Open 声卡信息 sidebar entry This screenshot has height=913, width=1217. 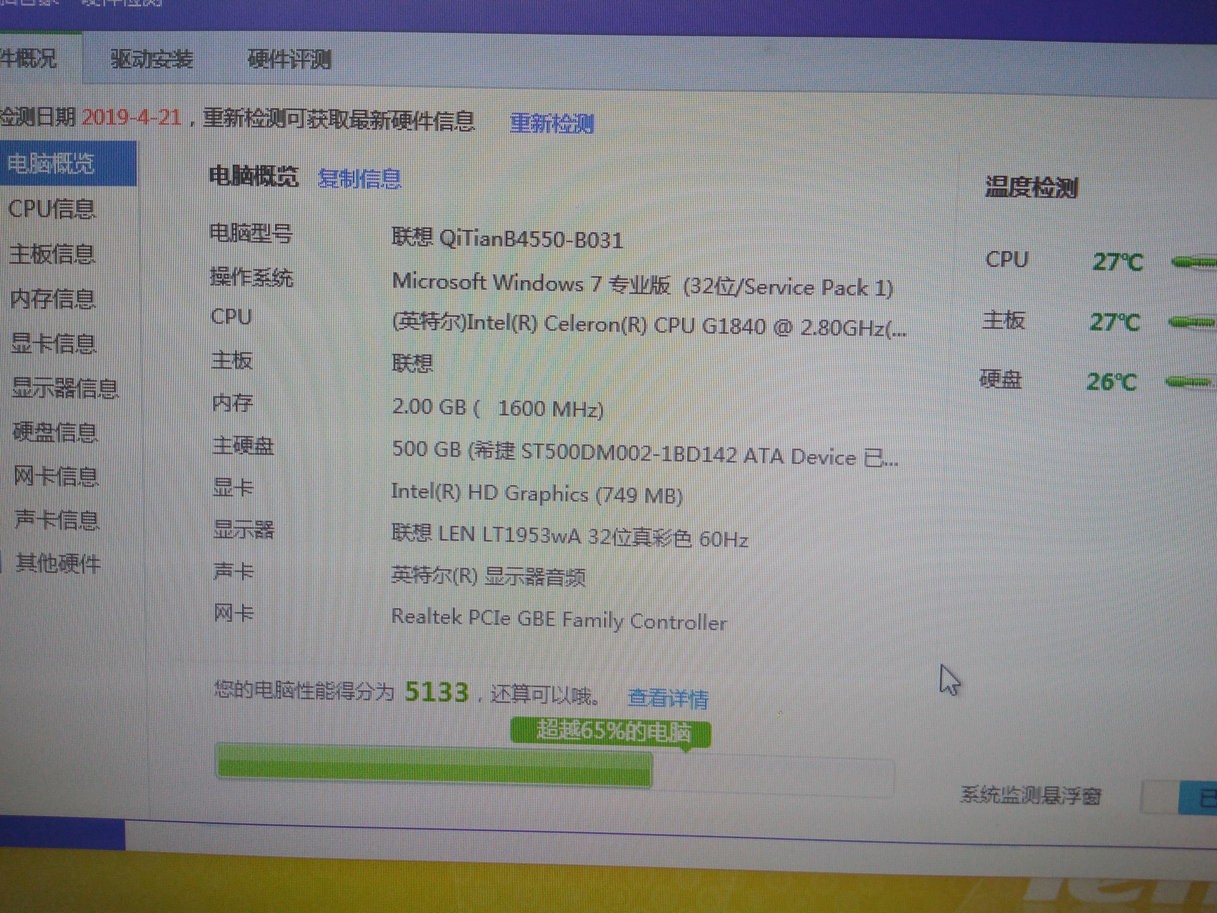(57, 520)
